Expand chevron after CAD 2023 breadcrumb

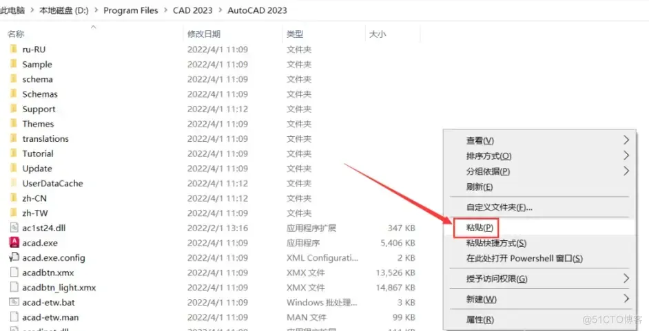pyautogui.click(x=220, y=10)
